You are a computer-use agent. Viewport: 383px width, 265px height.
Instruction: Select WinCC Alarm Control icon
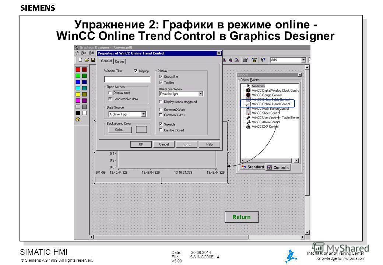point(248,122)
